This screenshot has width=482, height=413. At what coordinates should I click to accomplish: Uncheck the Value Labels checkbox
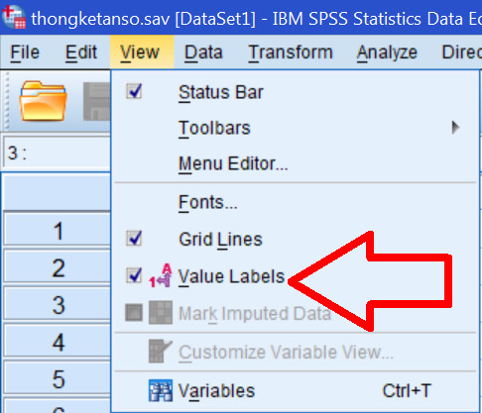[134, 275]
